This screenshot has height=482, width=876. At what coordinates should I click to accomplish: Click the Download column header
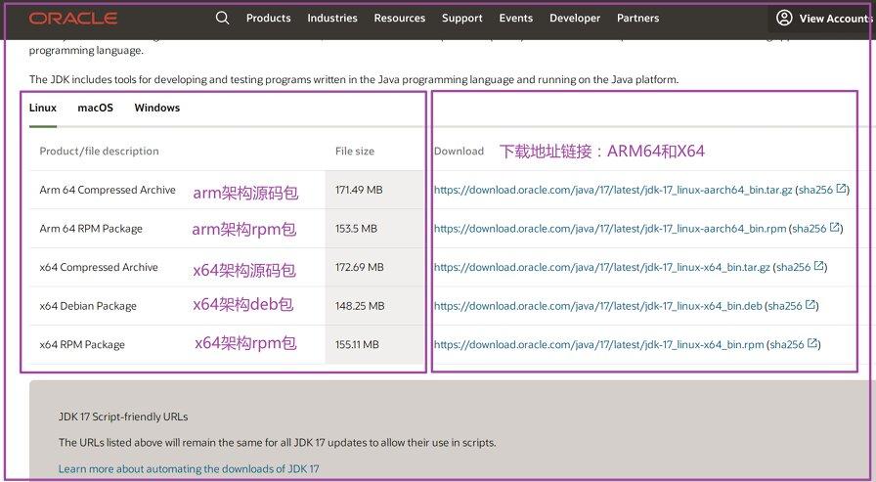click(x=459, y=151)
